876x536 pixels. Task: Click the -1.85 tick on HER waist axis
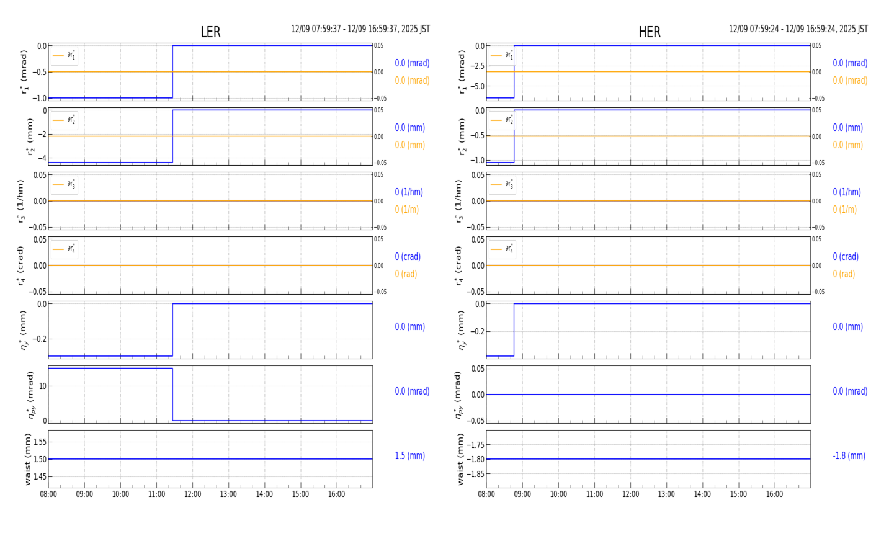(x=475, y=474)
